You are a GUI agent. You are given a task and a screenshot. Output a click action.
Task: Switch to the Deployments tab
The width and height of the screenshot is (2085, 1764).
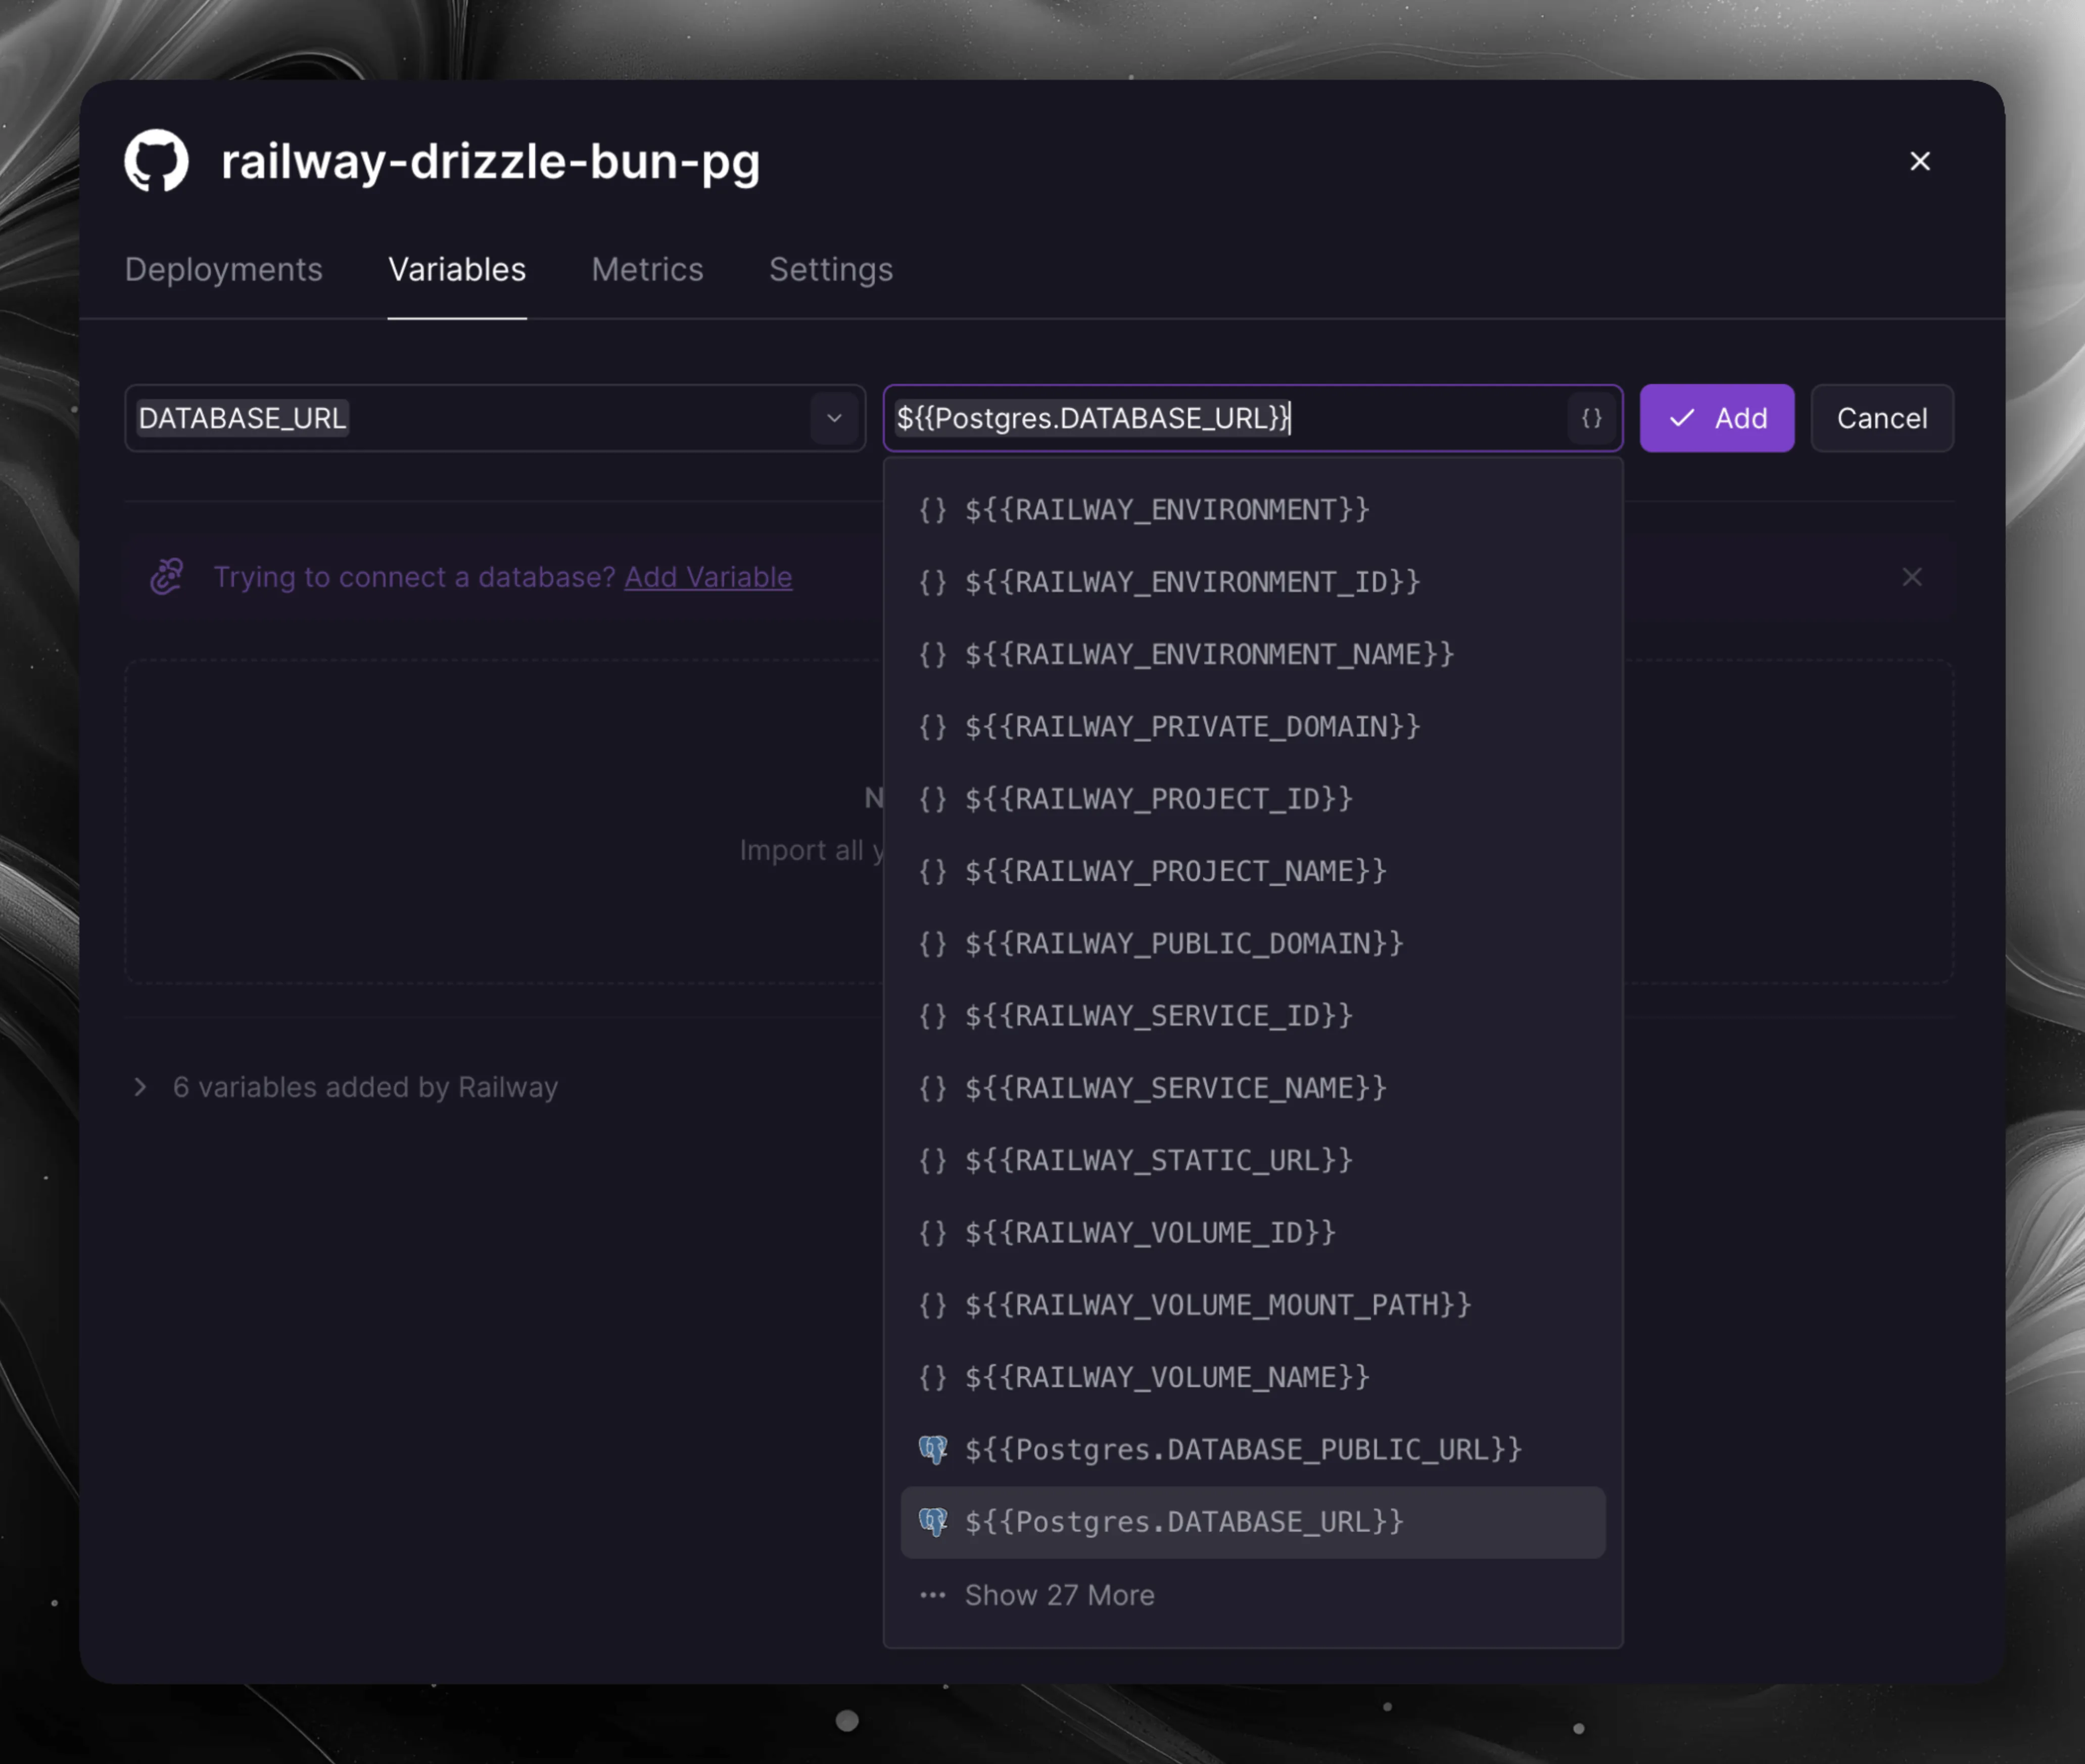click(x=223, y=270)
